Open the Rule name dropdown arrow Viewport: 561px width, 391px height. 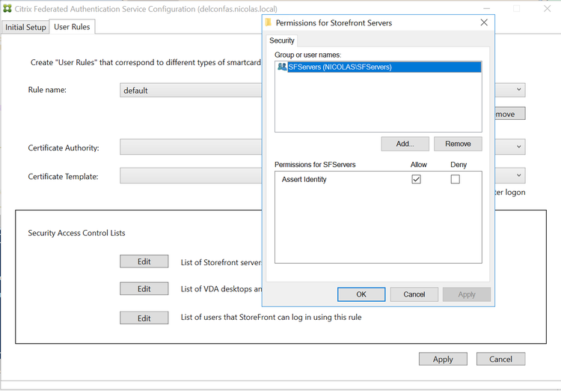(x=519, y=90)
